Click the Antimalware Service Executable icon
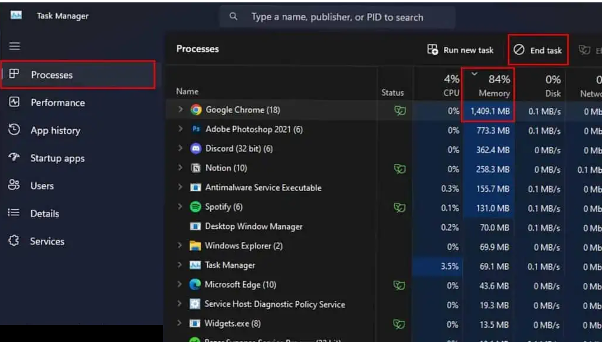This screenshot has height=342, width=602. (195, 188)
